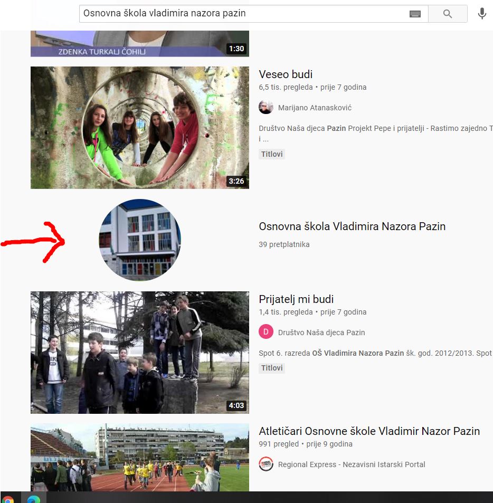Start voice search with microphone icon
The height and width of the screenshot is (503, 493).
tap(482, 14)
